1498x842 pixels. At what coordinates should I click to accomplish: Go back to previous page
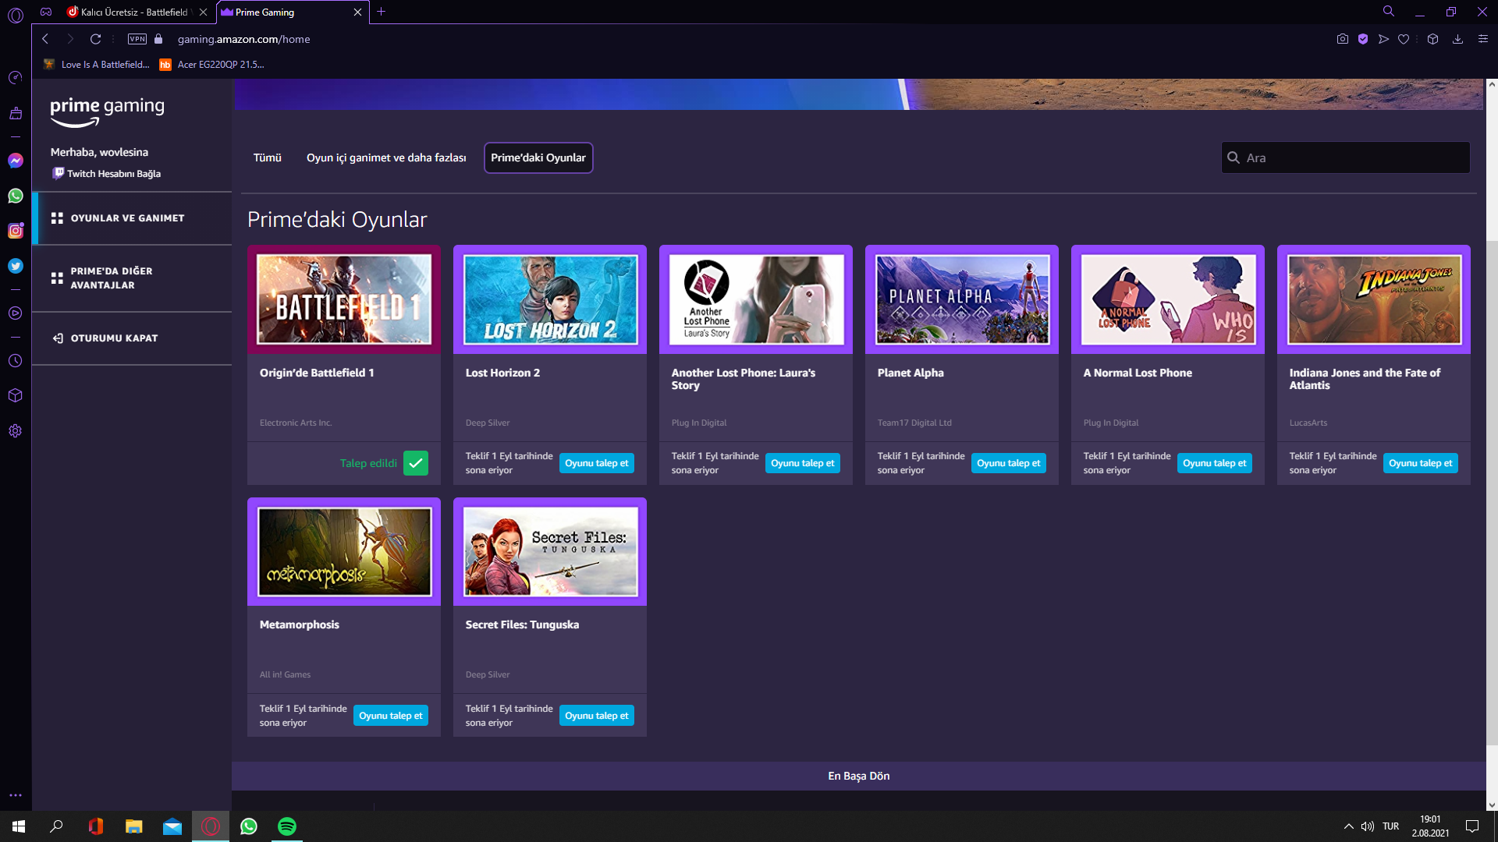pos(45,39)
